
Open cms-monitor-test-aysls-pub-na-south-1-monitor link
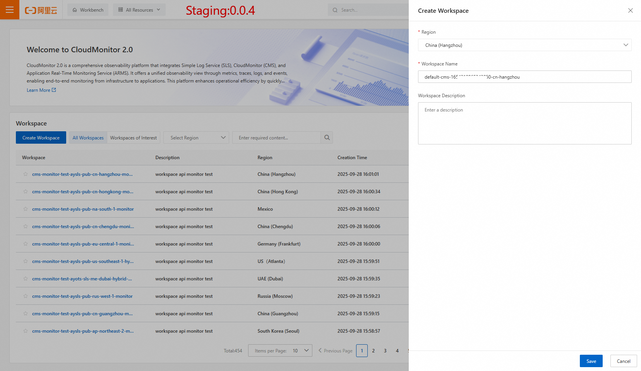pos(83,209)
